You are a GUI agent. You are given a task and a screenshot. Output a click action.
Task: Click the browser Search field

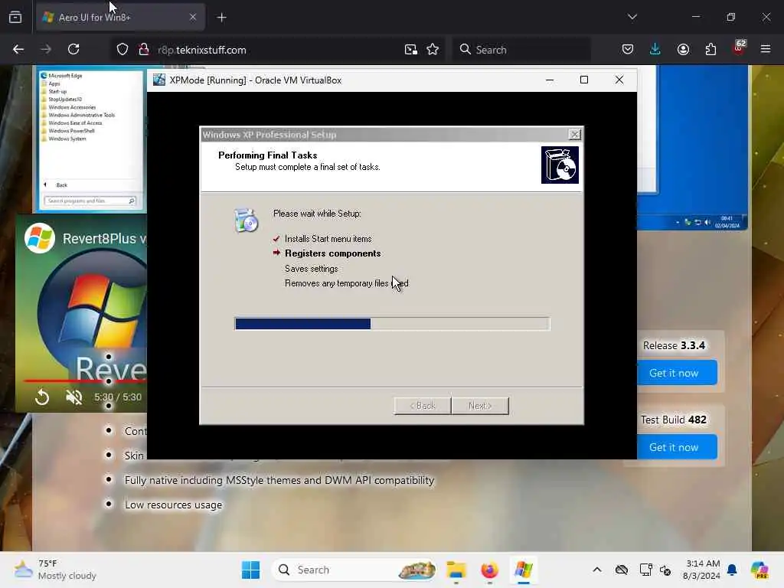point(521,50)
